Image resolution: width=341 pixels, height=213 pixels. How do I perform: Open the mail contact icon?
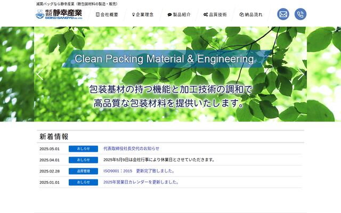[x=283, y=14]
